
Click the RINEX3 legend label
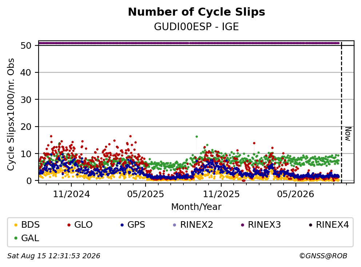coord(264,225)
